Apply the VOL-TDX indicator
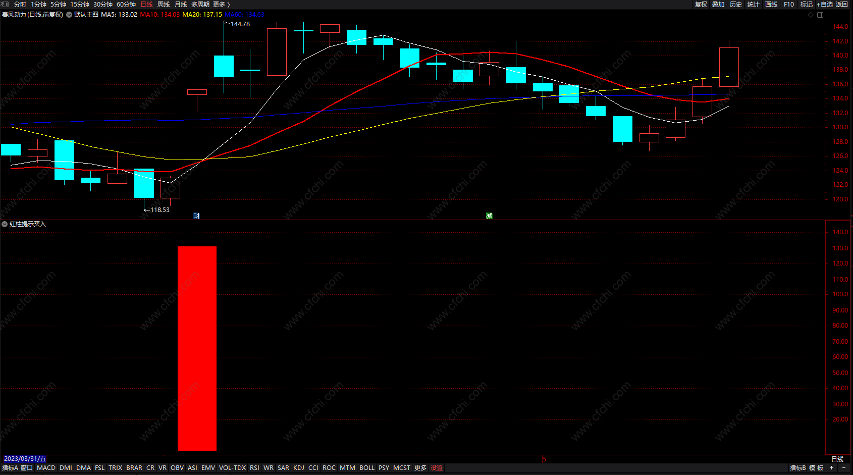 point(233,468)
